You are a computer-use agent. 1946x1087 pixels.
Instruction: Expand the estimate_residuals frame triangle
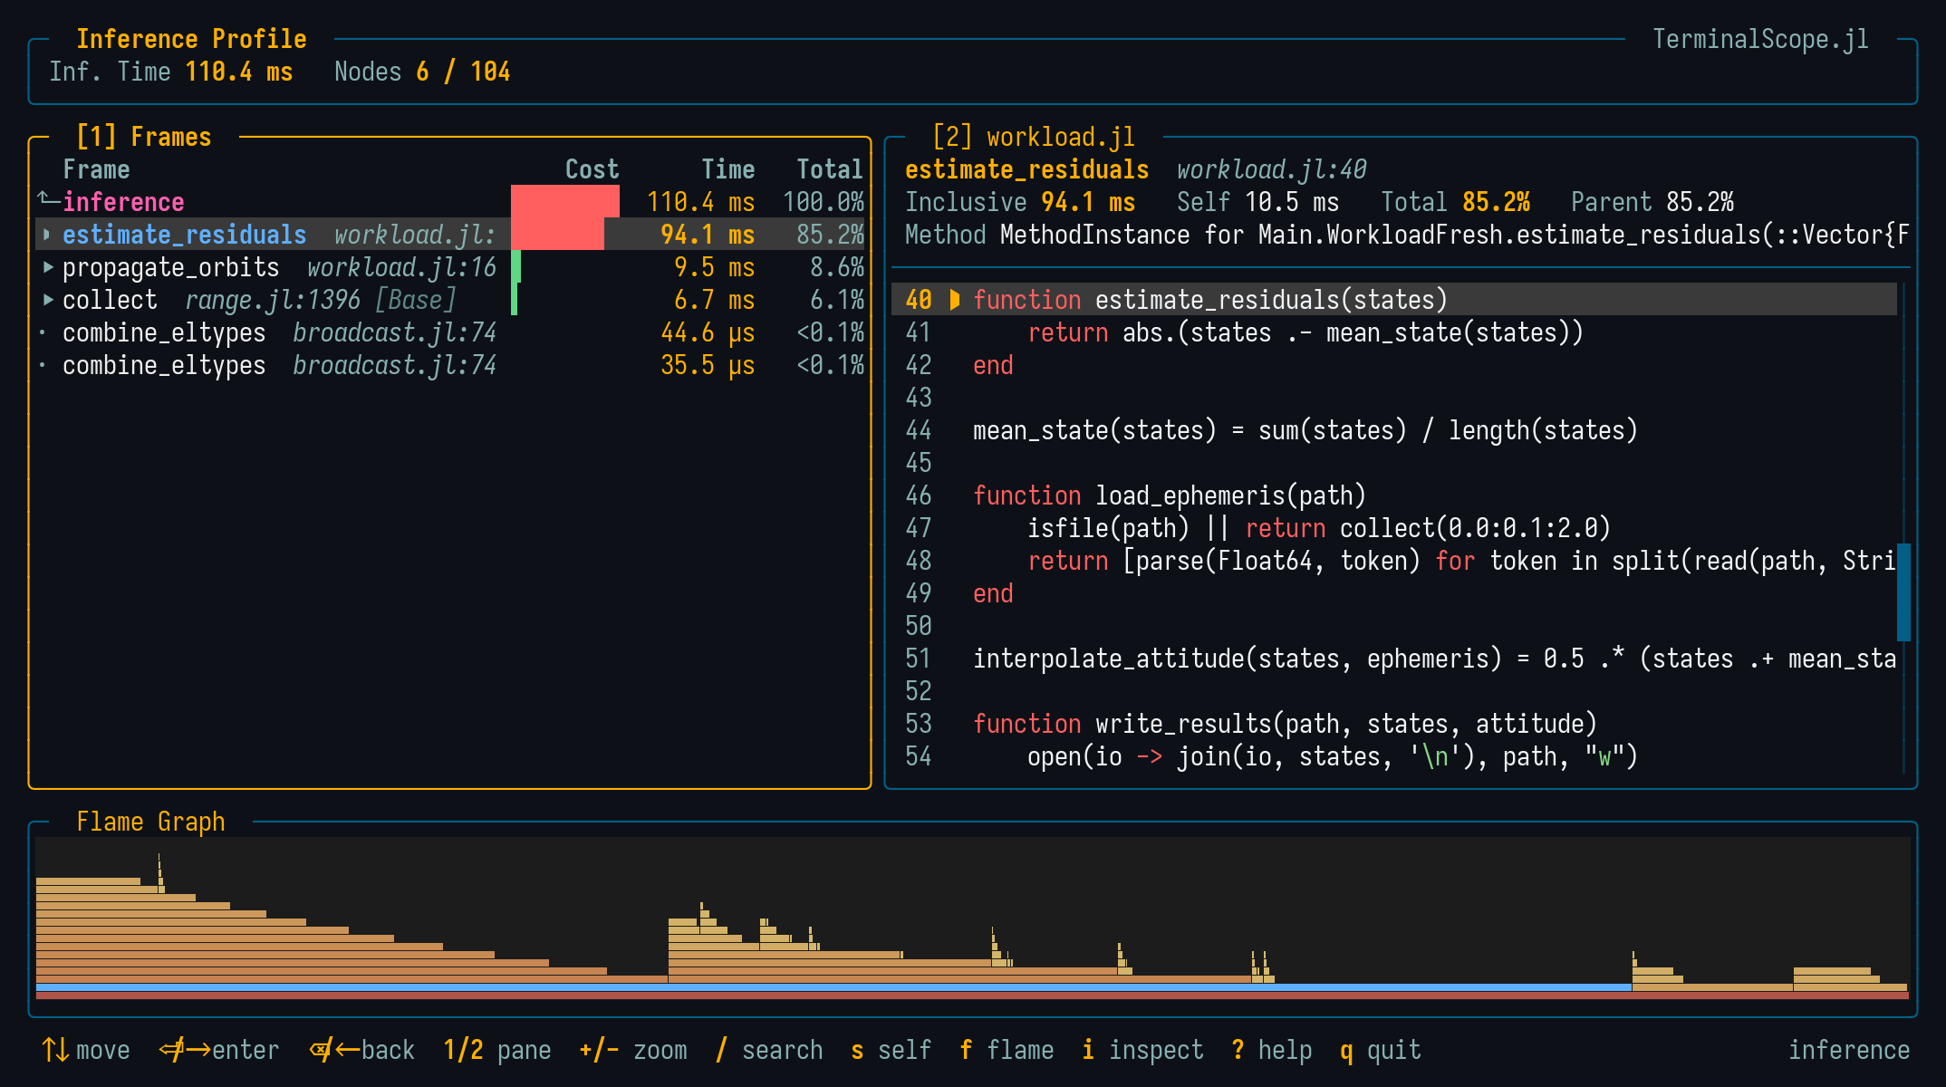(x=47, y=235)
